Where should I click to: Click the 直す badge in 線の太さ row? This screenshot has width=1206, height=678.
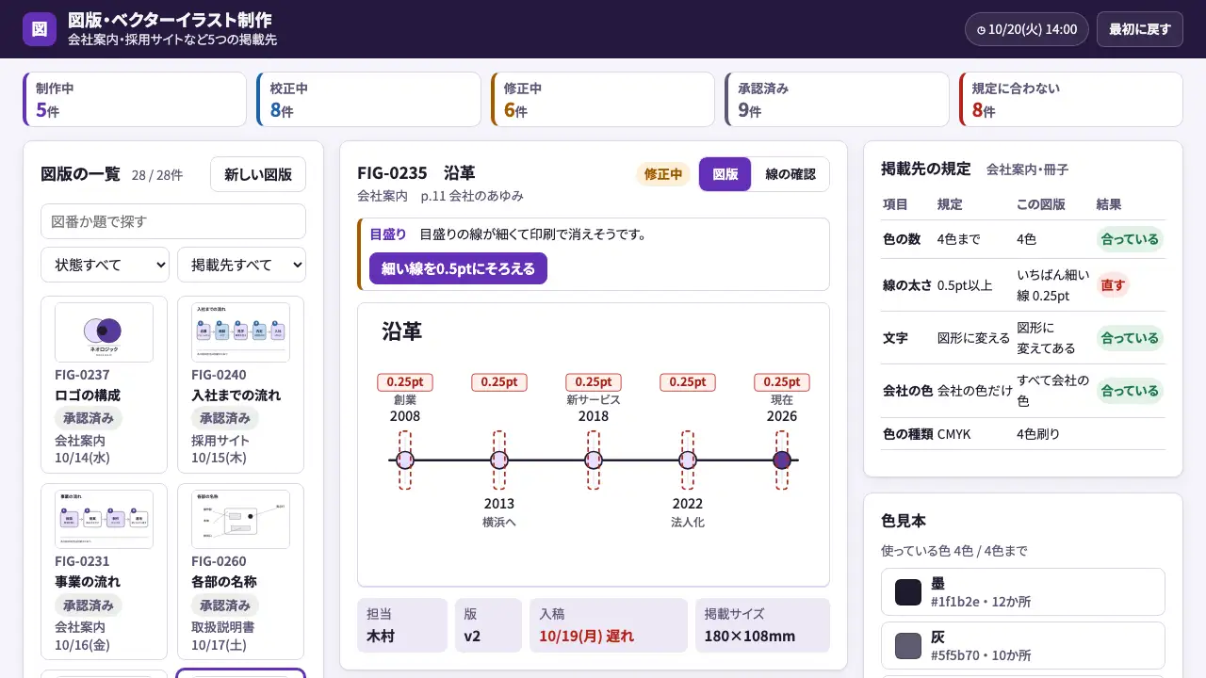coord(1113,284)
